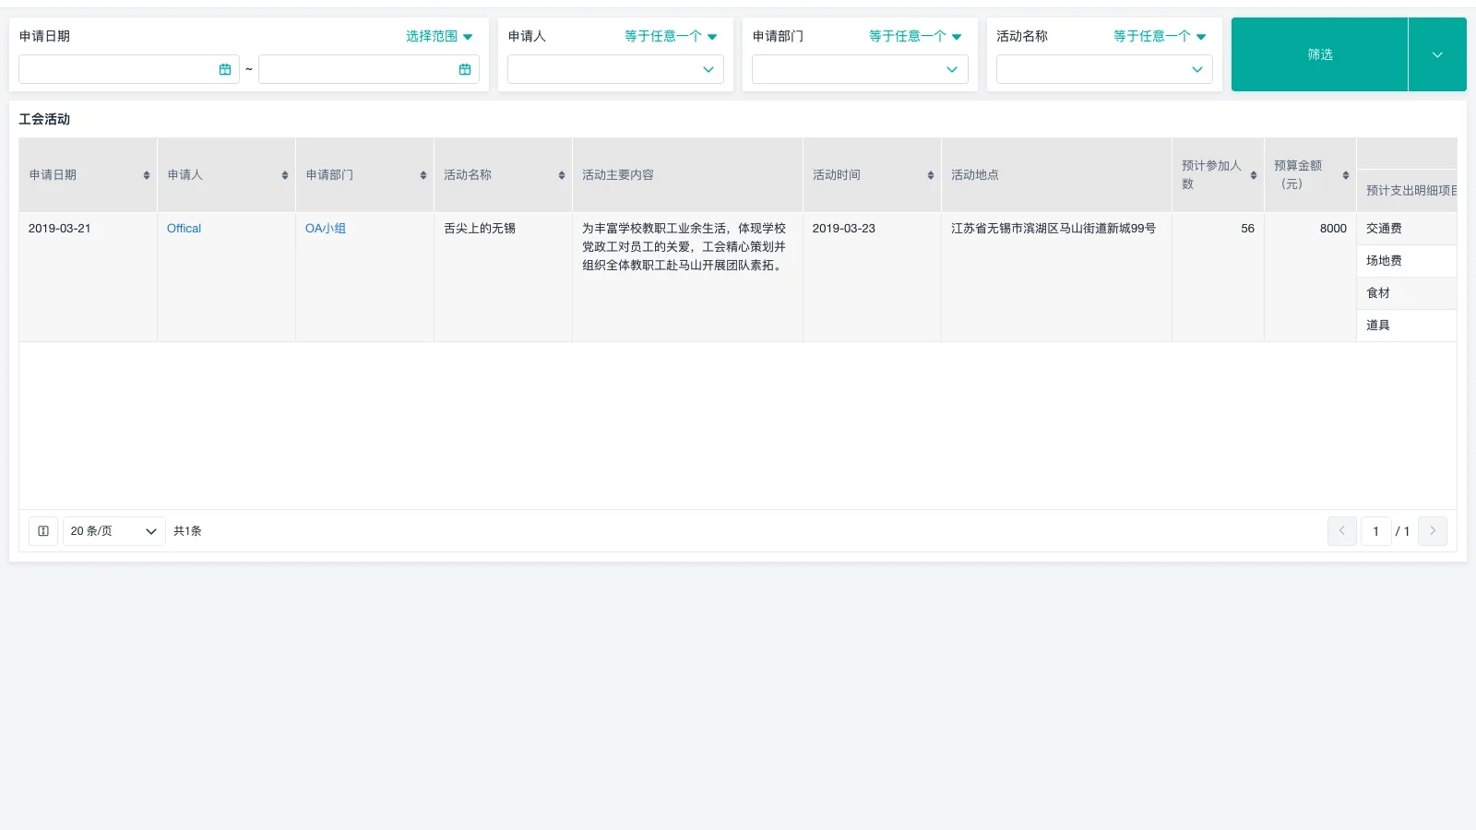The image size is (1476, 830).
Task: Select the budget amount 8000 cell
Action: tap(1310, 277)
